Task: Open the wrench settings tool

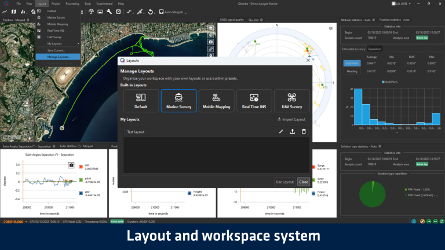Action: 110,12
